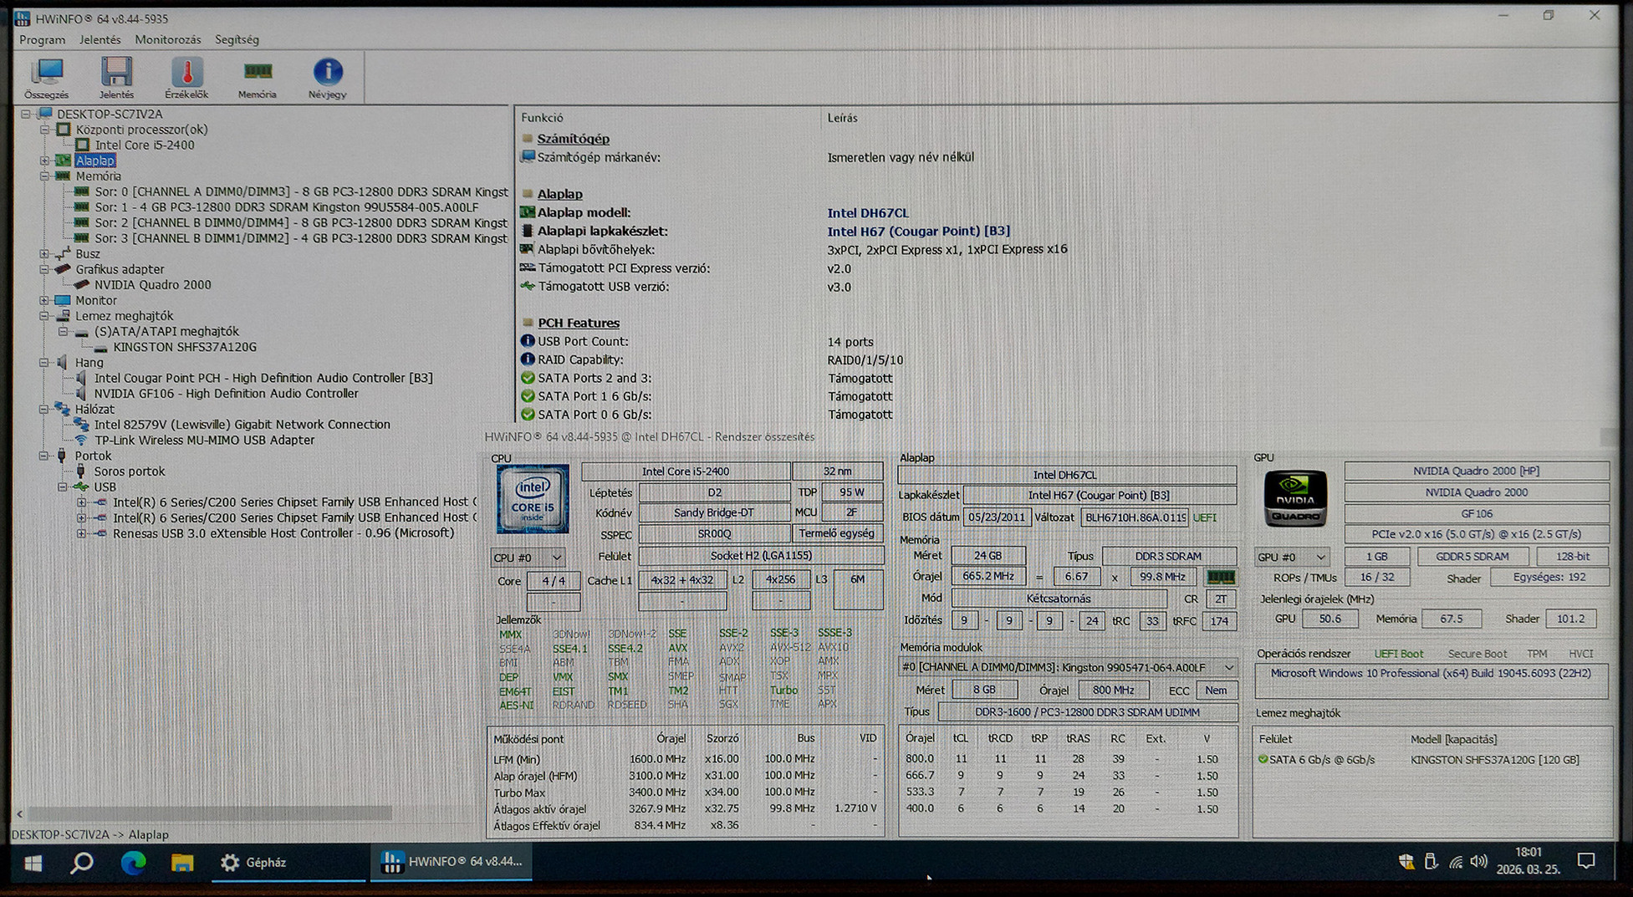Open the Wi-Fi network tray icon
This screenshot has width=1633, height=897.
(1456, 862)
